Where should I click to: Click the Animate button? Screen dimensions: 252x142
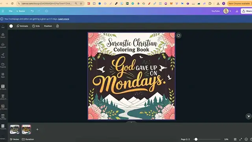pyautogui.click(x=22, y=26)
